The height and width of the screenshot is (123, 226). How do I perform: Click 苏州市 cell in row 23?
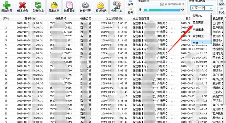click(x=218, y=118)
